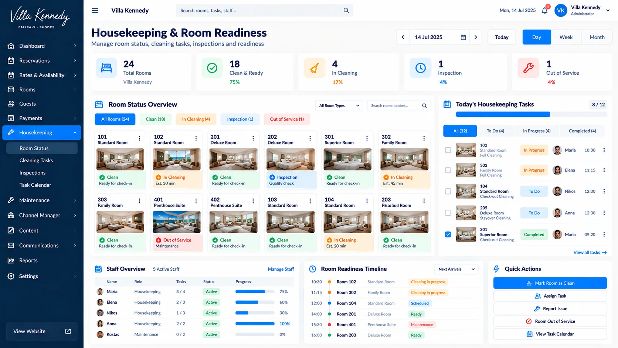This screenshot has width=618, height=348.
Task: Check the task checkbox for room 205
Action: click(448, 213)
